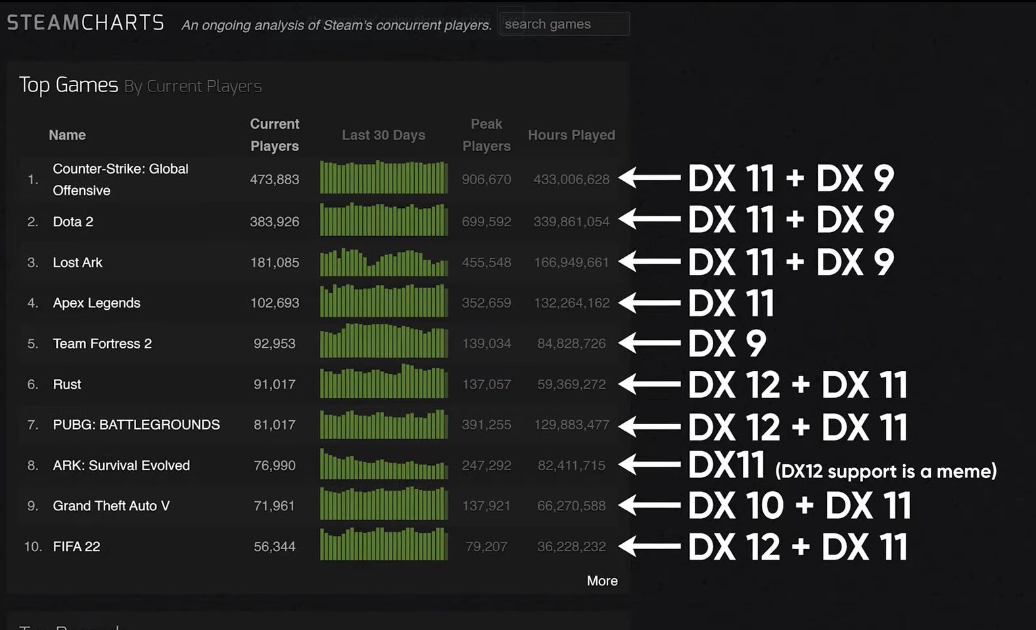This screenshot has width=1036, height=630.
Task: Select current players value 102,693
Action: 275,303
